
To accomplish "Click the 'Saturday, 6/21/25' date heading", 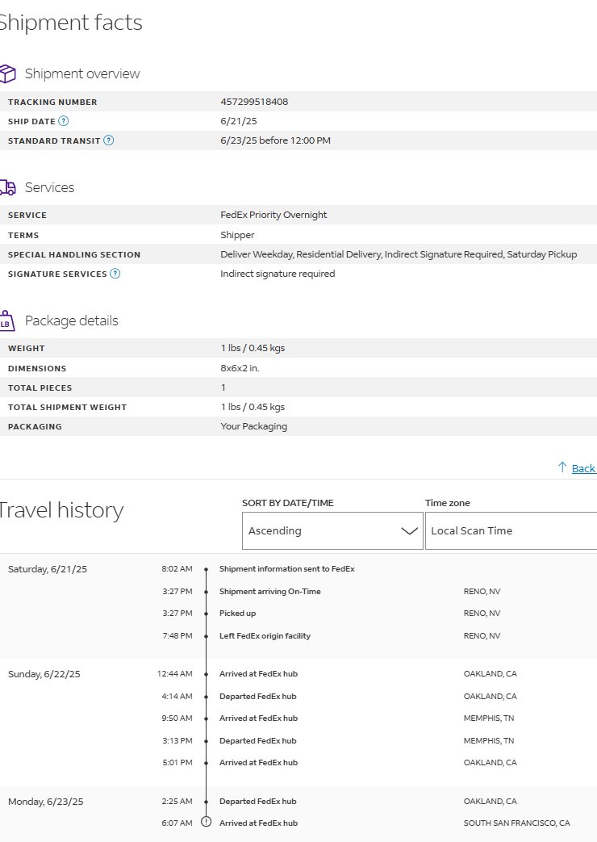I will (x=48, y=569).
